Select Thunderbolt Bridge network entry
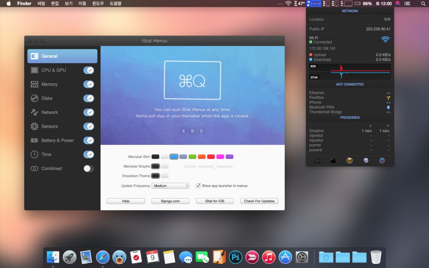The image size is (429, 268). (325, 112)
